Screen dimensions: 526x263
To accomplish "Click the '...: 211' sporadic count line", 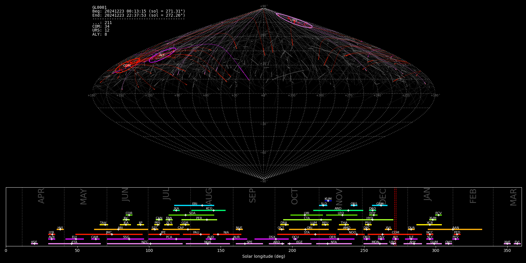I will [x=102, y=23].
